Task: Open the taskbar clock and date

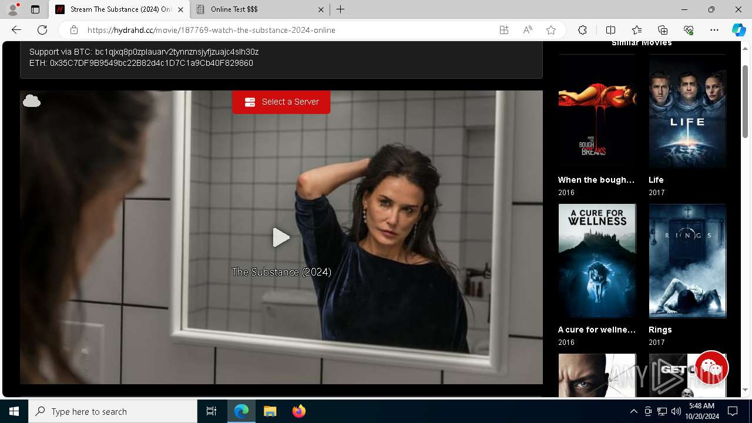Action: (x=701, y=411)
